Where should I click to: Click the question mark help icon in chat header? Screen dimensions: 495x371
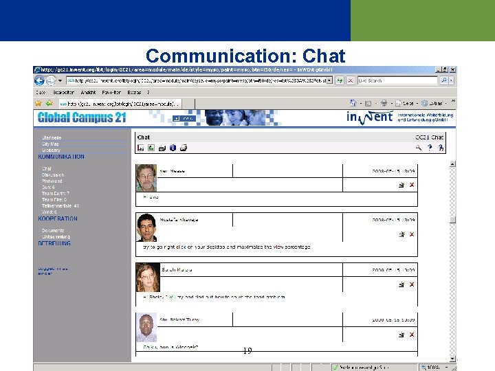click(x=430, y=147)
